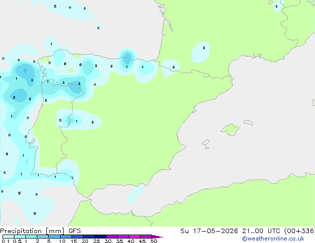
Task: Select the magenta 45 to 50 legend swatch
Action: click(146, 237)
